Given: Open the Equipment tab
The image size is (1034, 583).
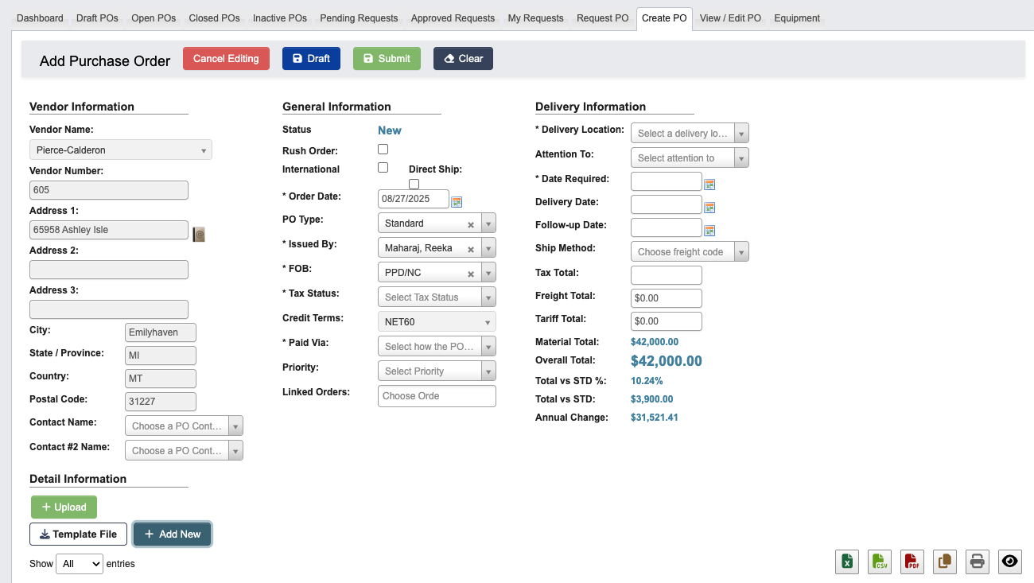Looking at the screenshot, I should pyautogui.click(x=797, y=18).
